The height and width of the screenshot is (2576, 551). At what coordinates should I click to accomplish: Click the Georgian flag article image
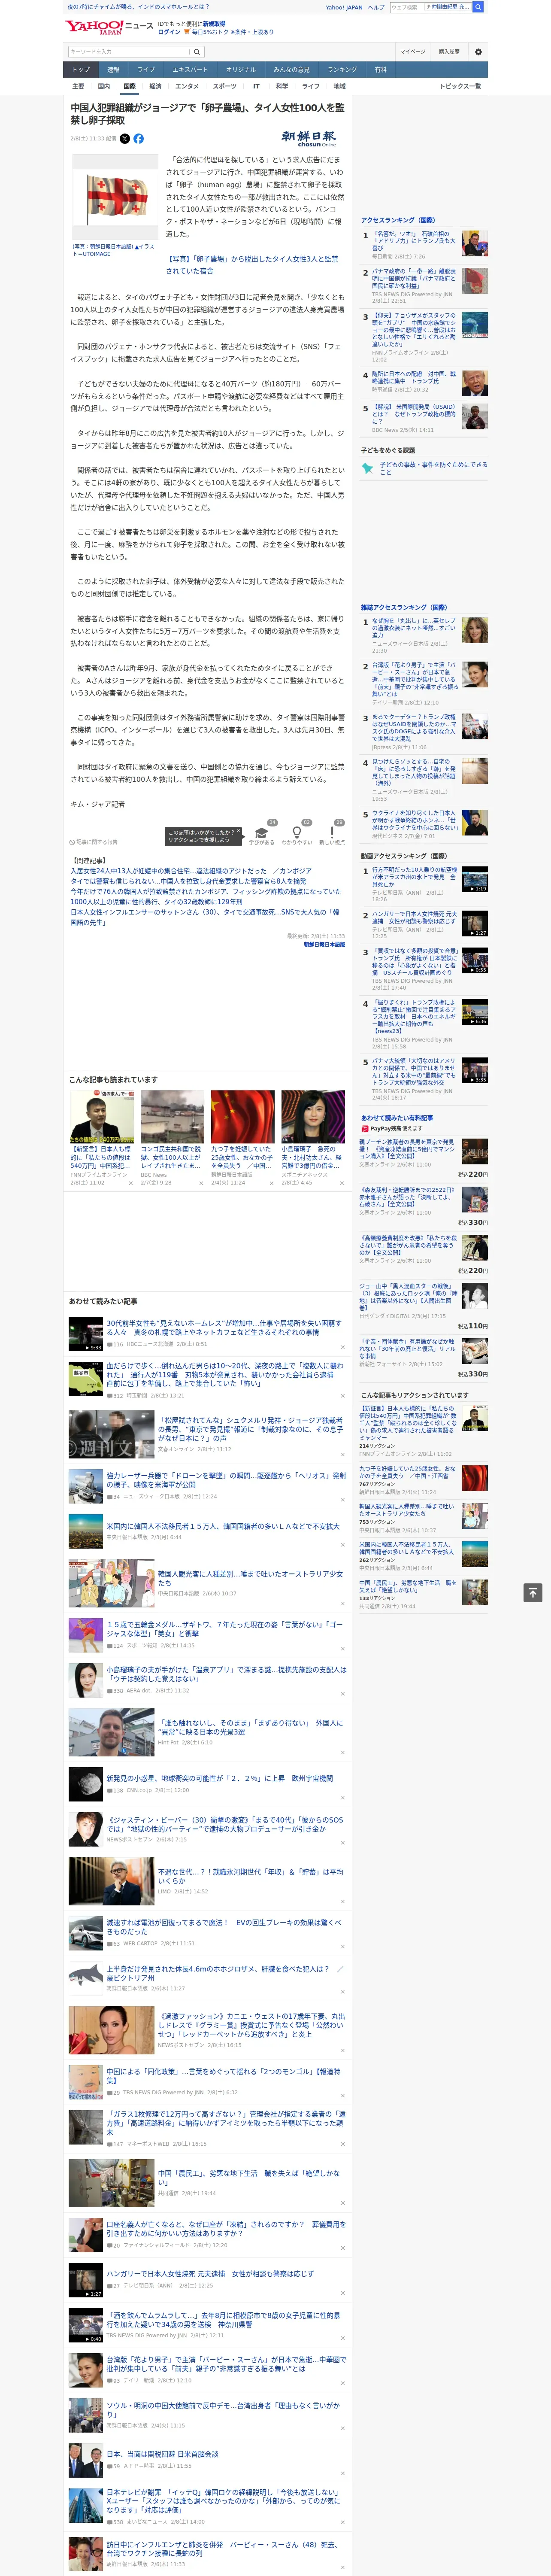[x=115, y=198]
